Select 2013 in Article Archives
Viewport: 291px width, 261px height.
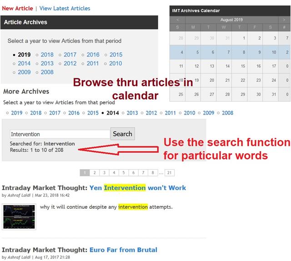tap(47, 63)
